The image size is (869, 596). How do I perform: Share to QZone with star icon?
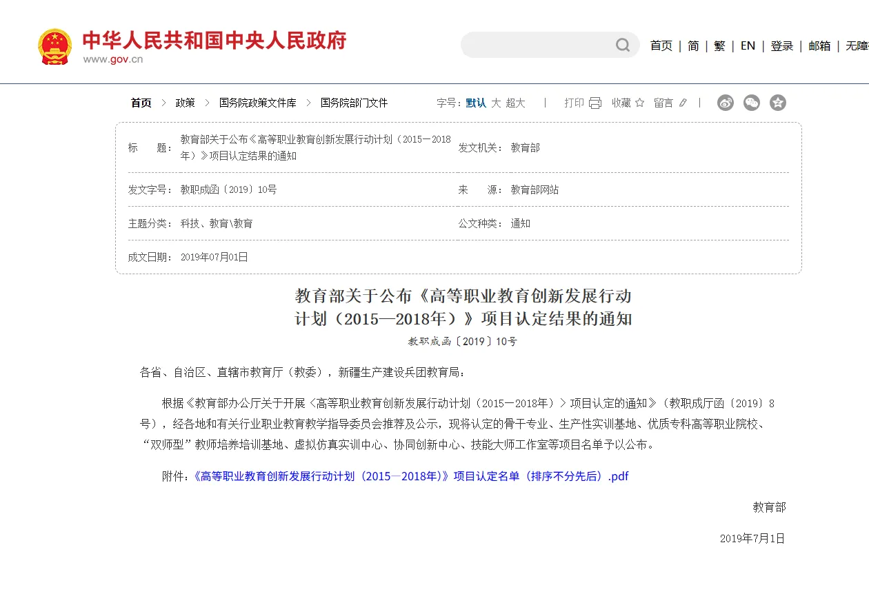pos(777,103)
